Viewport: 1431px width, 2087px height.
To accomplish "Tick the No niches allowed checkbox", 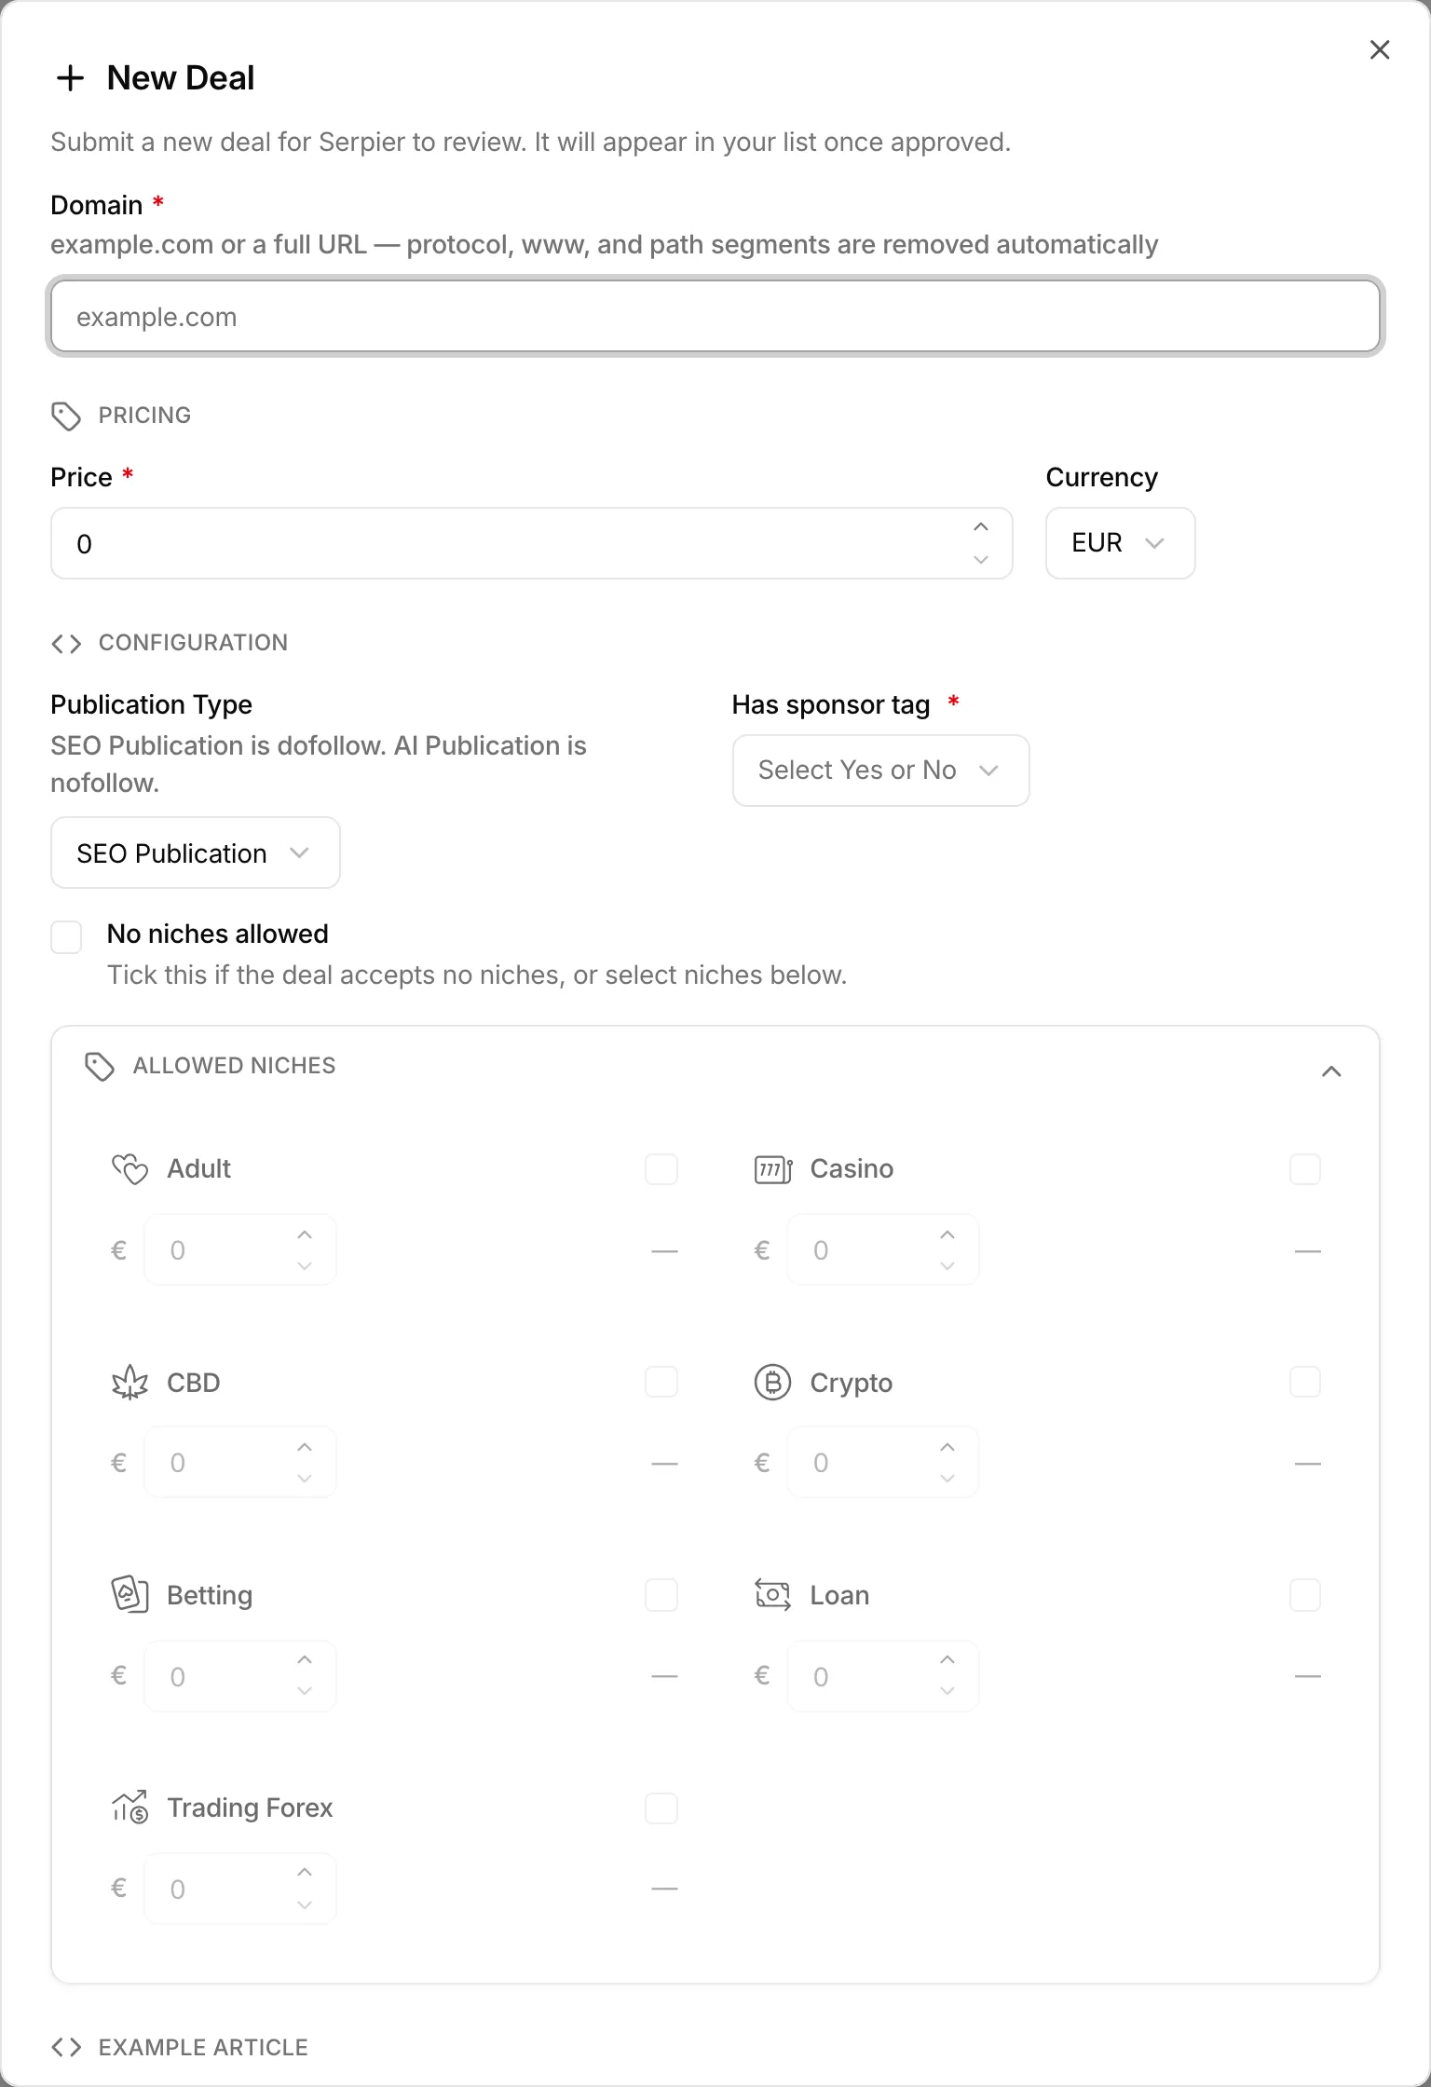I will coord(66,937).
